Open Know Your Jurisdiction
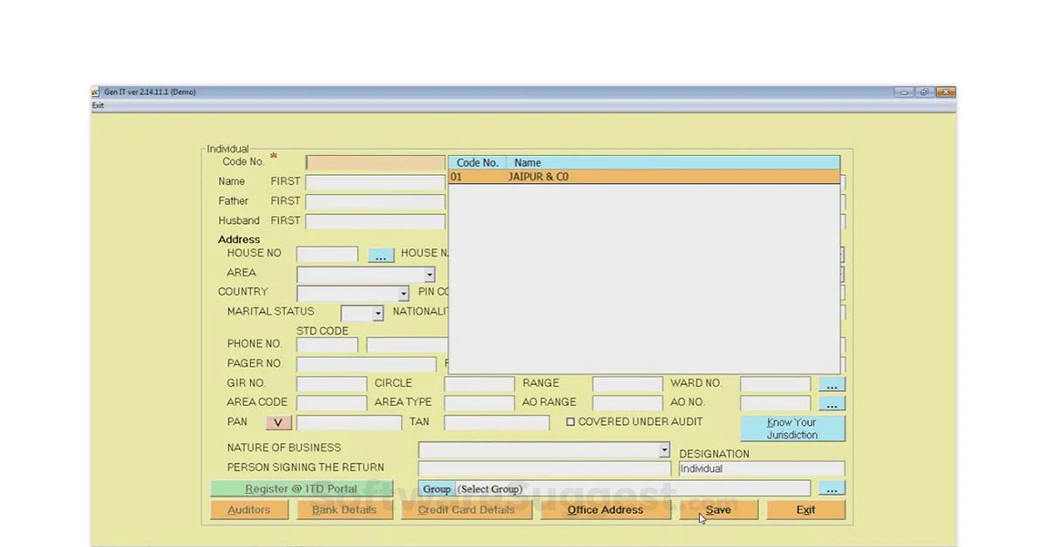Image resolution: width=1046 pixels, height=547 pixels. click(792, 428)
